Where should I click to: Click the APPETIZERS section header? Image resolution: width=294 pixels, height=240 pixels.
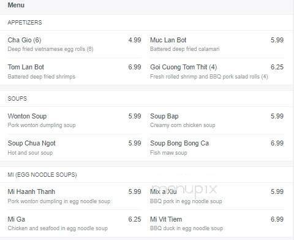[x=24, y=22]
